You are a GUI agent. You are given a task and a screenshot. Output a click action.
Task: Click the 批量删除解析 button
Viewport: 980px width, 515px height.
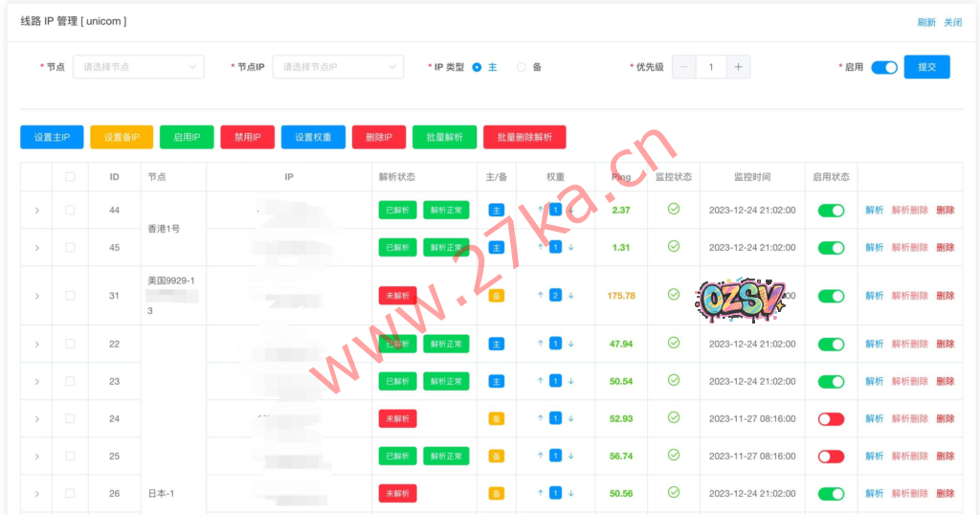click(524, 137)
